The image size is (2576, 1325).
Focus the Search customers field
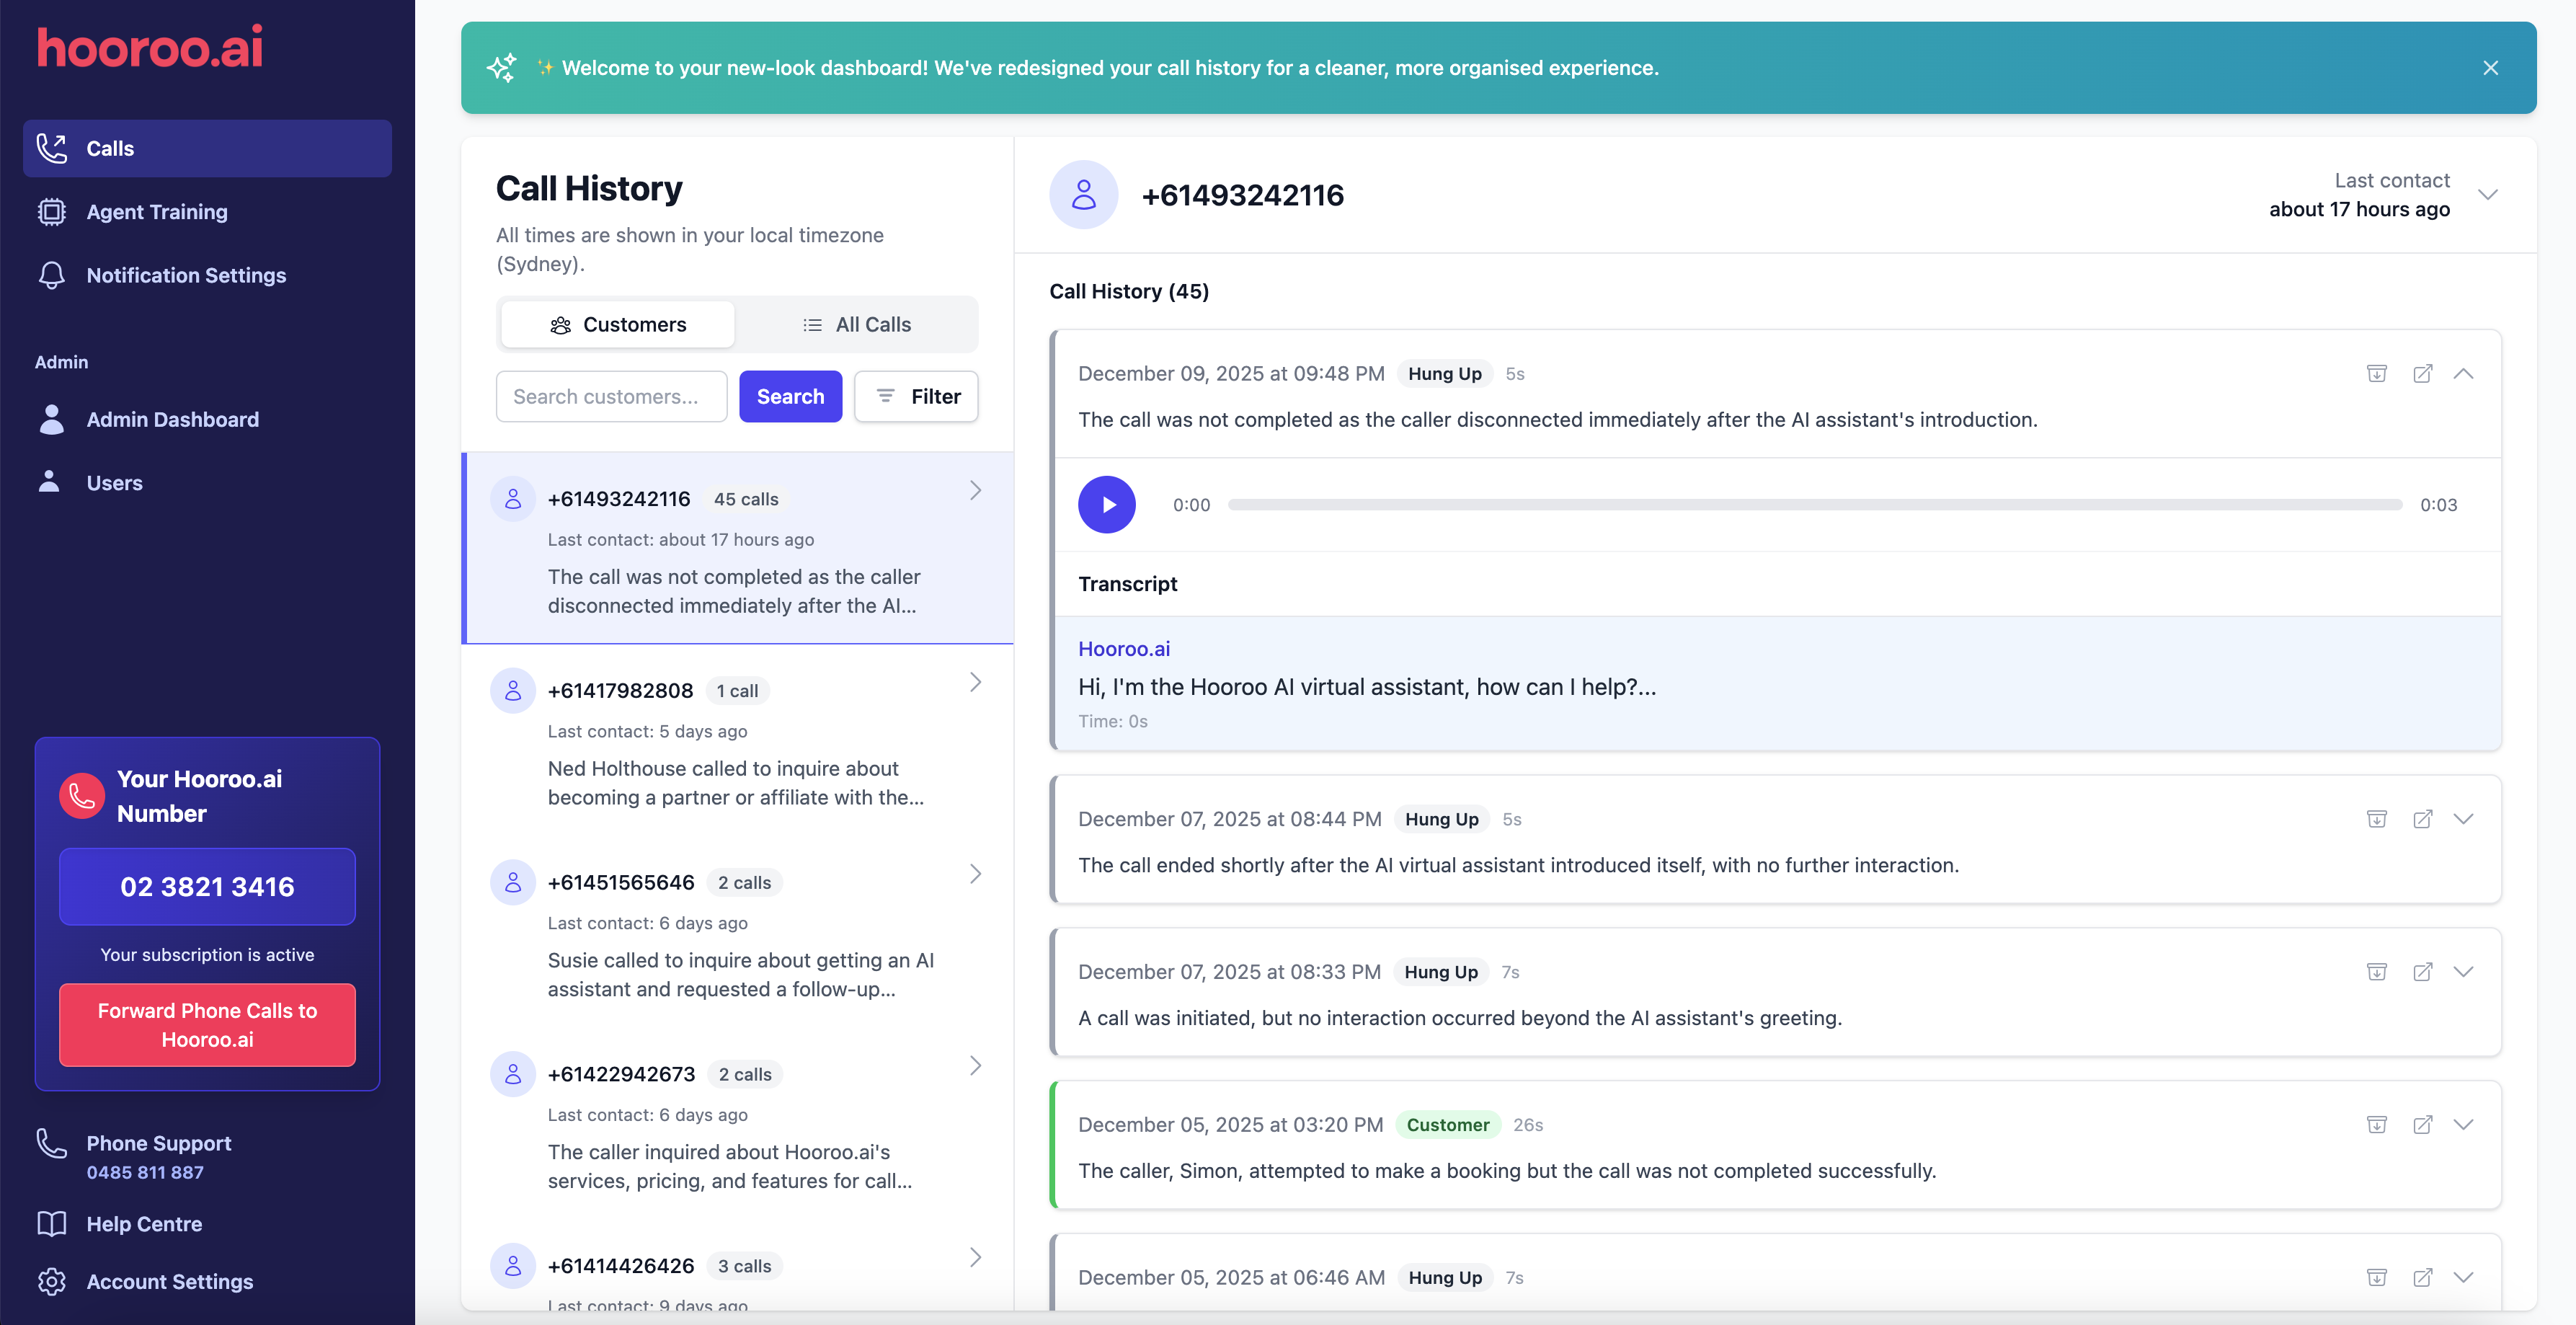coord(611,396)
